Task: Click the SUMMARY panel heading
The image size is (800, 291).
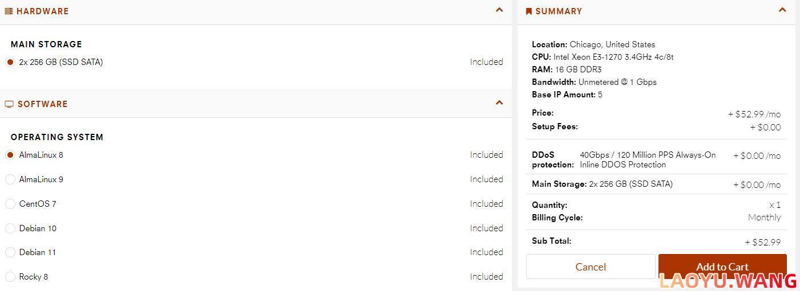Action: [x=559, y=11]
